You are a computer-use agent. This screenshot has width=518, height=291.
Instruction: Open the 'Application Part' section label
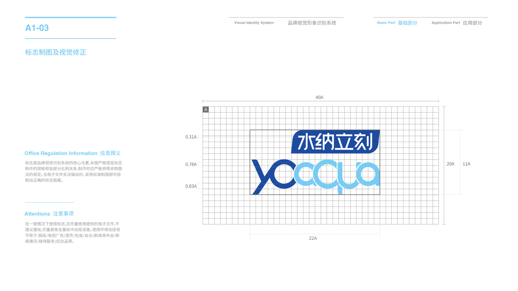pos(446,23)
